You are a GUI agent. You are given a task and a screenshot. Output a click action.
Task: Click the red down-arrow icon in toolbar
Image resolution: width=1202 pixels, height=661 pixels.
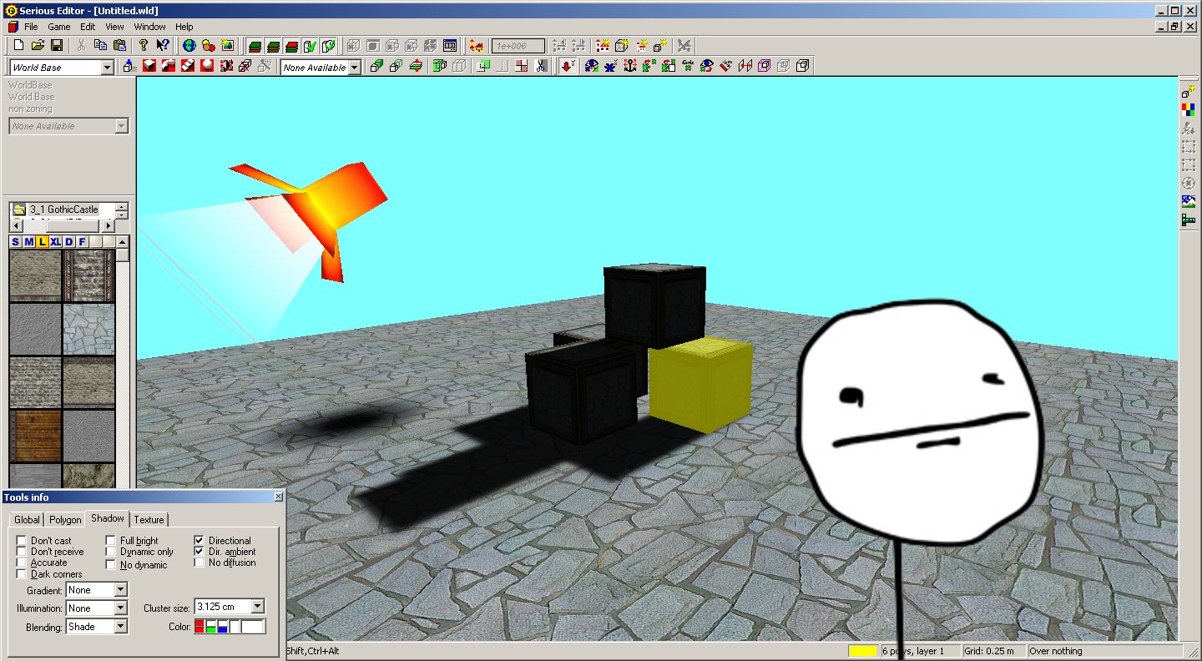[x=567, y=66]
